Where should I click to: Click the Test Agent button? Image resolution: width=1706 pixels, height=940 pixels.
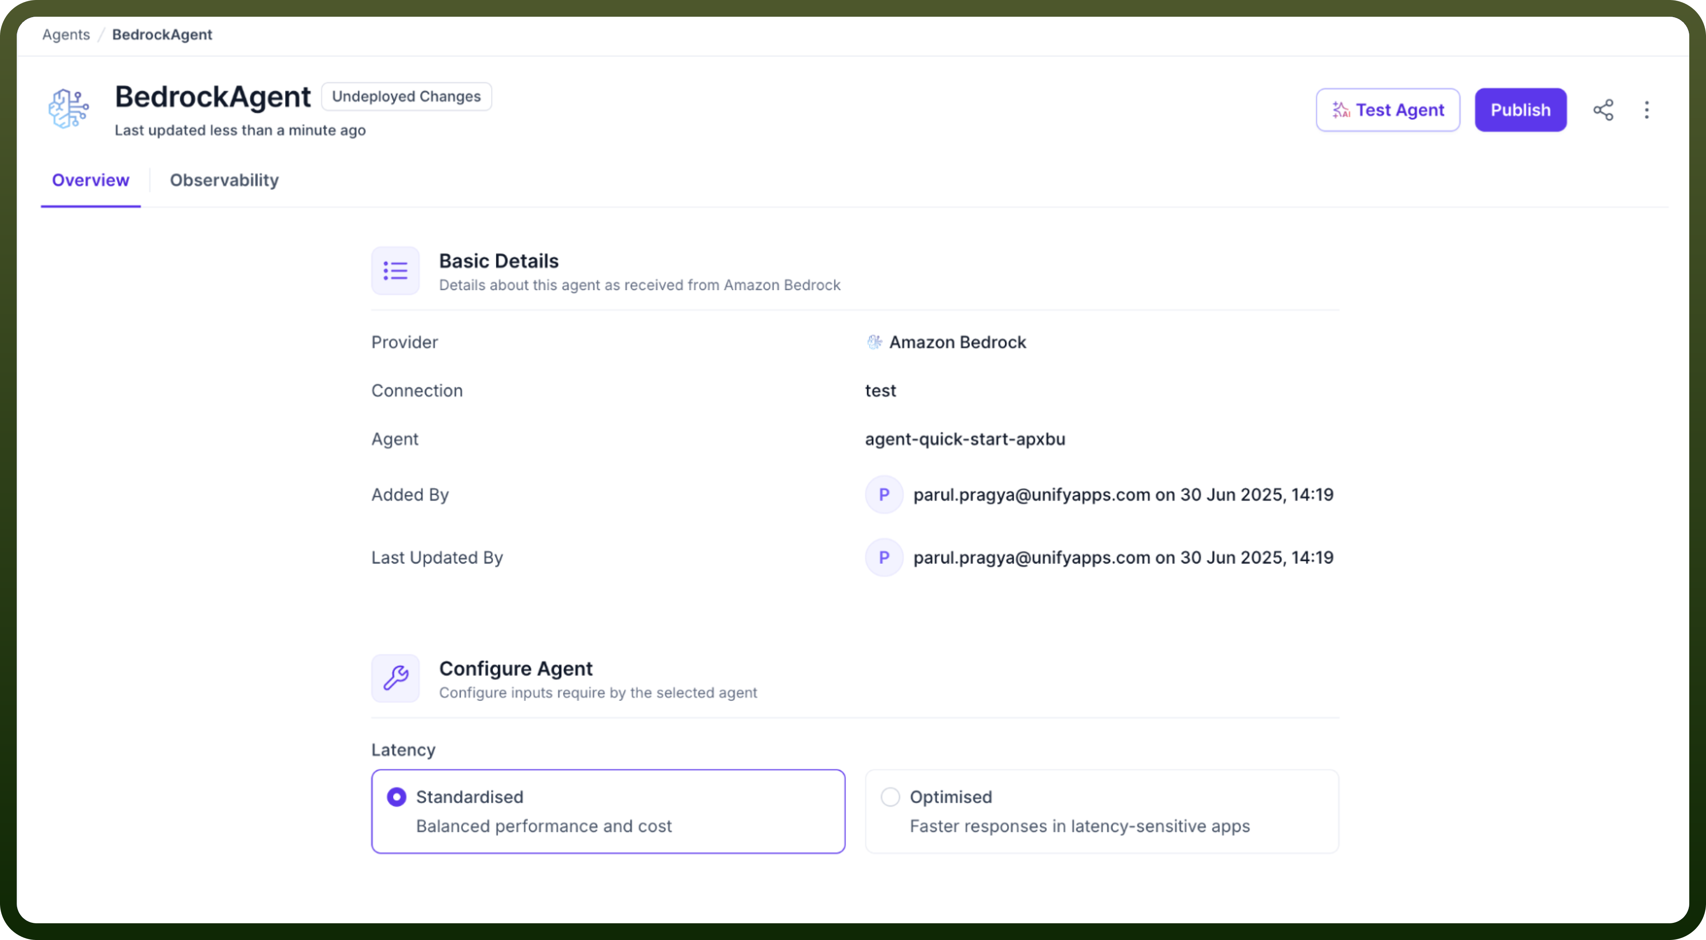1388,110
